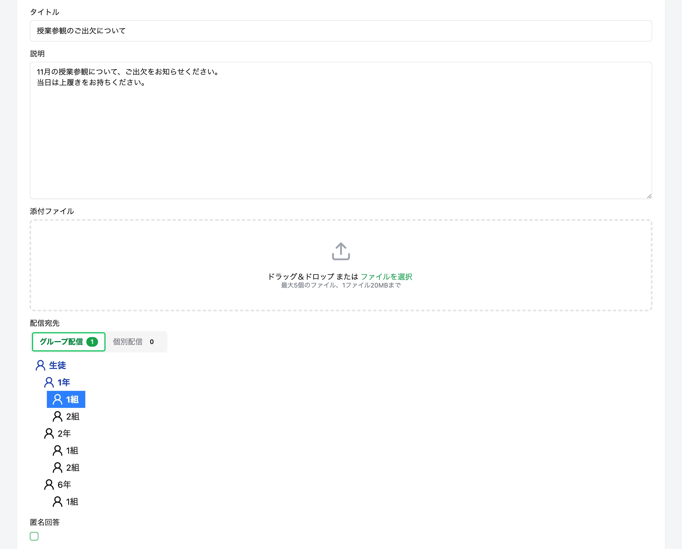Click the person icon beside 1組 under 6年

pyautogui.click(x=57, y=502)
